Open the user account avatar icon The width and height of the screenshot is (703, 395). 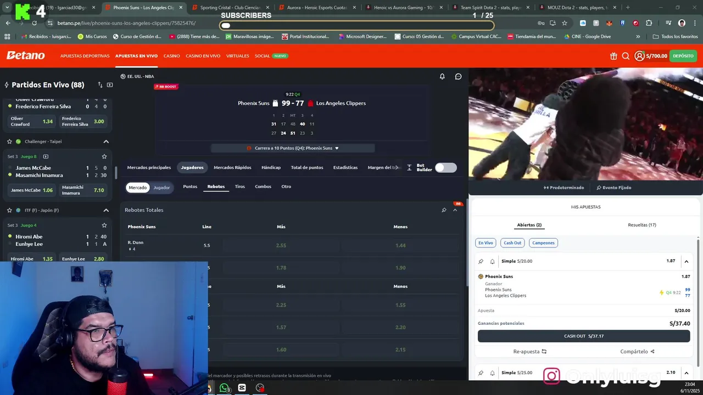coord(639,56)
